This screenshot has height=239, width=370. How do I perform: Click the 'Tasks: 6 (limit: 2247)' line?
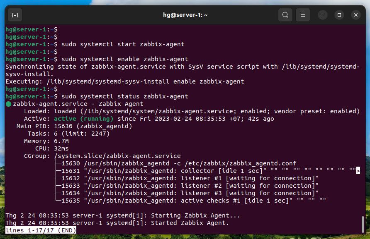69,134
